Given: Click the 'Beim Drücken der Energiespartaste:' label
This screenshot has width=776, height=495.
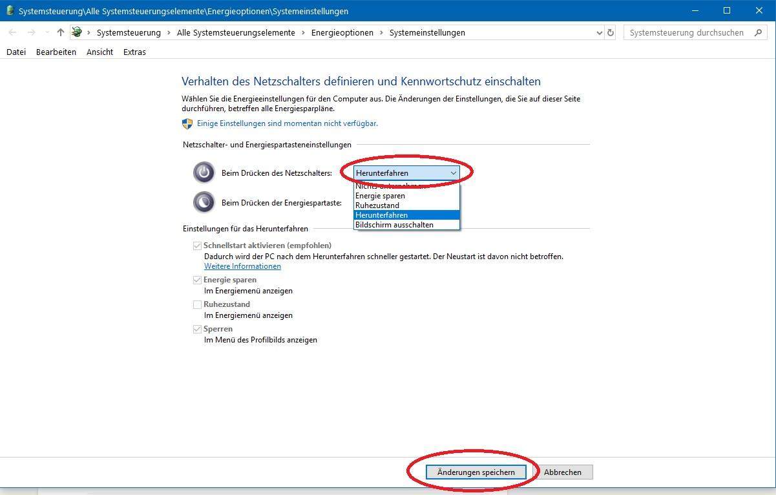Looking at the screenshot, I should (x=282, y=202).
